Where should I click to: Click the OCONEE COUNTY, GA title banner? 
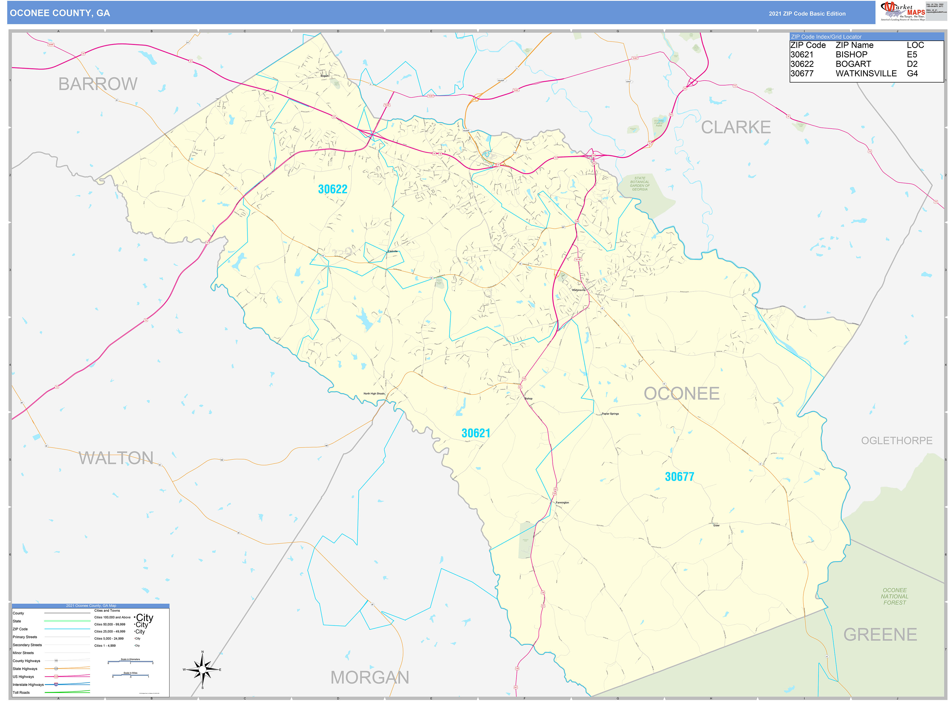[60, 13]
